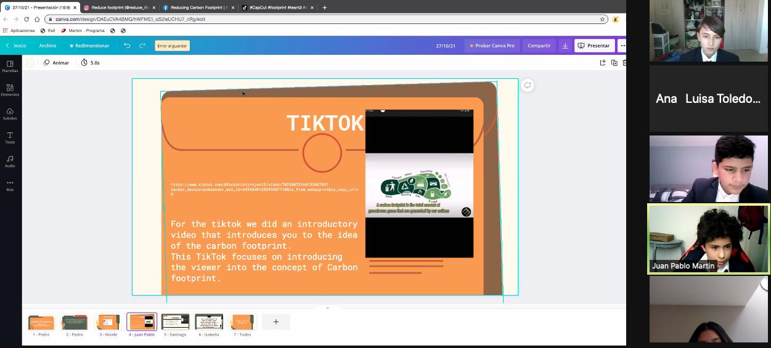Collapse the page thumbnails strip chevron
Screen dimensions: 771x348
tap(327, 307)
